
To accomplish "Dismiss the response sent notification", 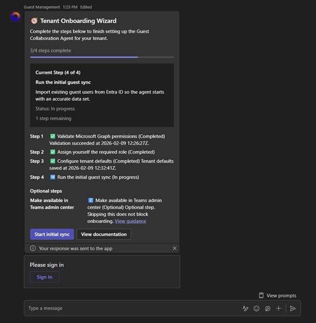I will tap(175, 248).
